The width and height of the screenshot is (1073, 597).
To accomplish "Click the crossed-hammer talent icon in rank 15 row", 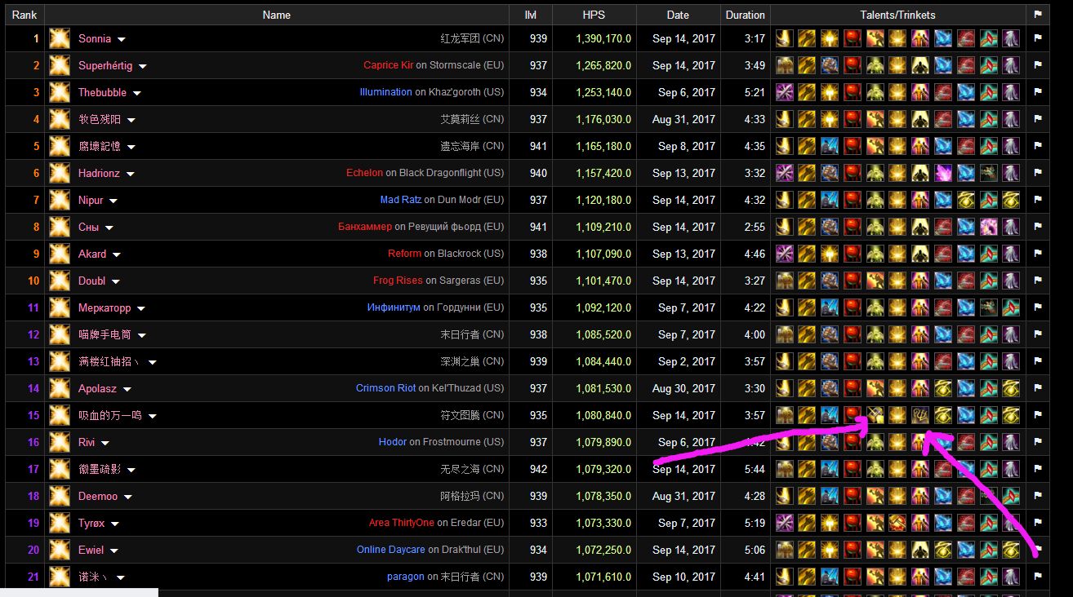I will tap(875, 415).
